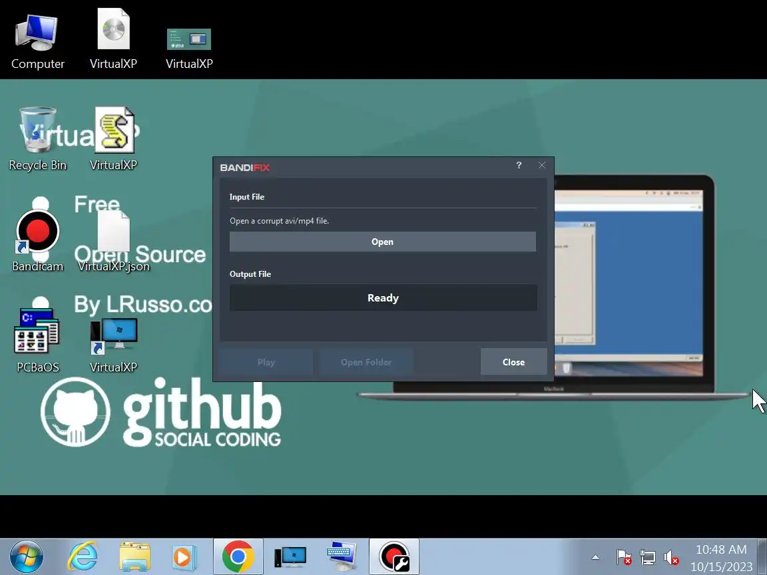Viewport: 767px width, 575px height.
Task: Select the Recycle Bin icon
Action: click(38, 139)
